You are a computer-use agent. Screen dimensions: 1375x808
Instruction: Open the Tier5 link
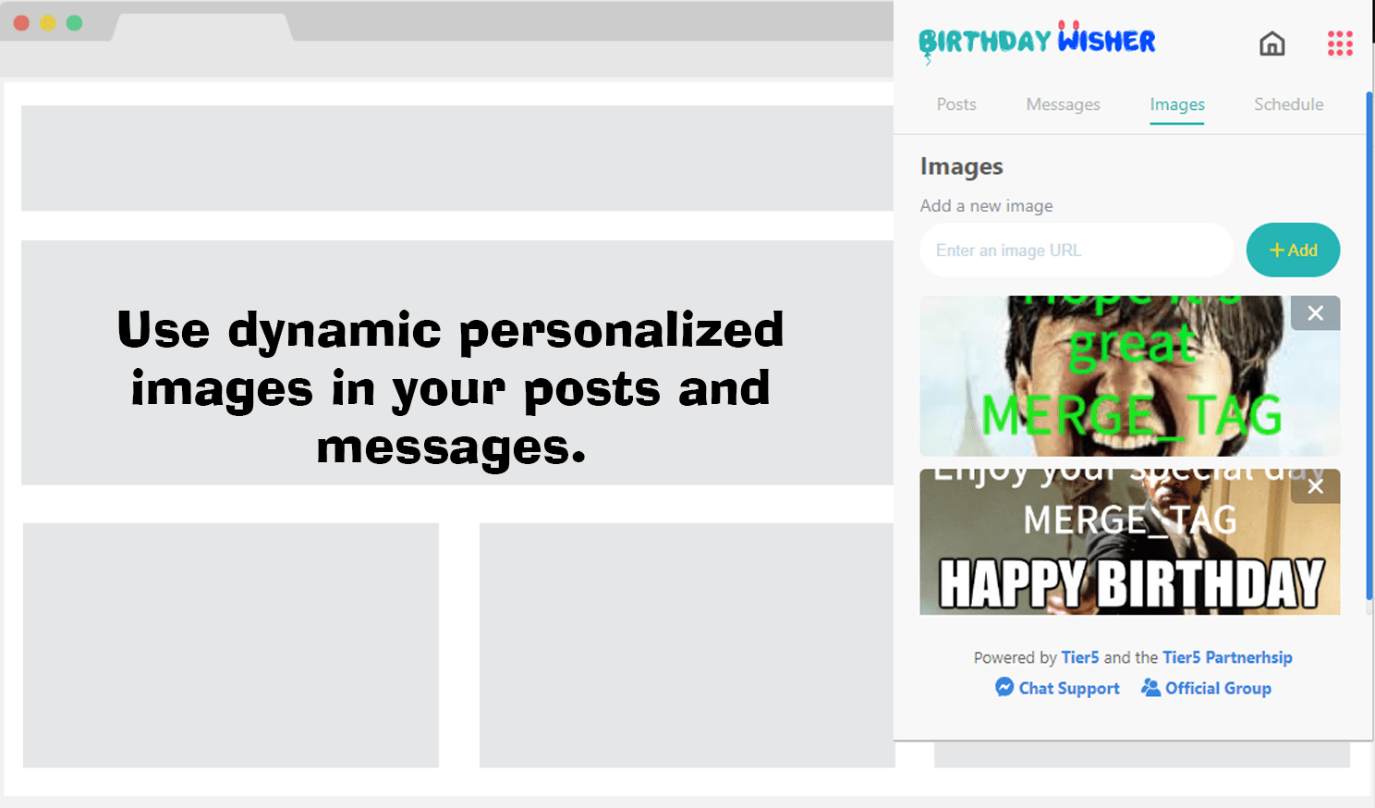tap(1079, 657)
